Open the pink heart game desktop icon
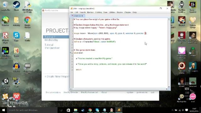 (182, 53)
